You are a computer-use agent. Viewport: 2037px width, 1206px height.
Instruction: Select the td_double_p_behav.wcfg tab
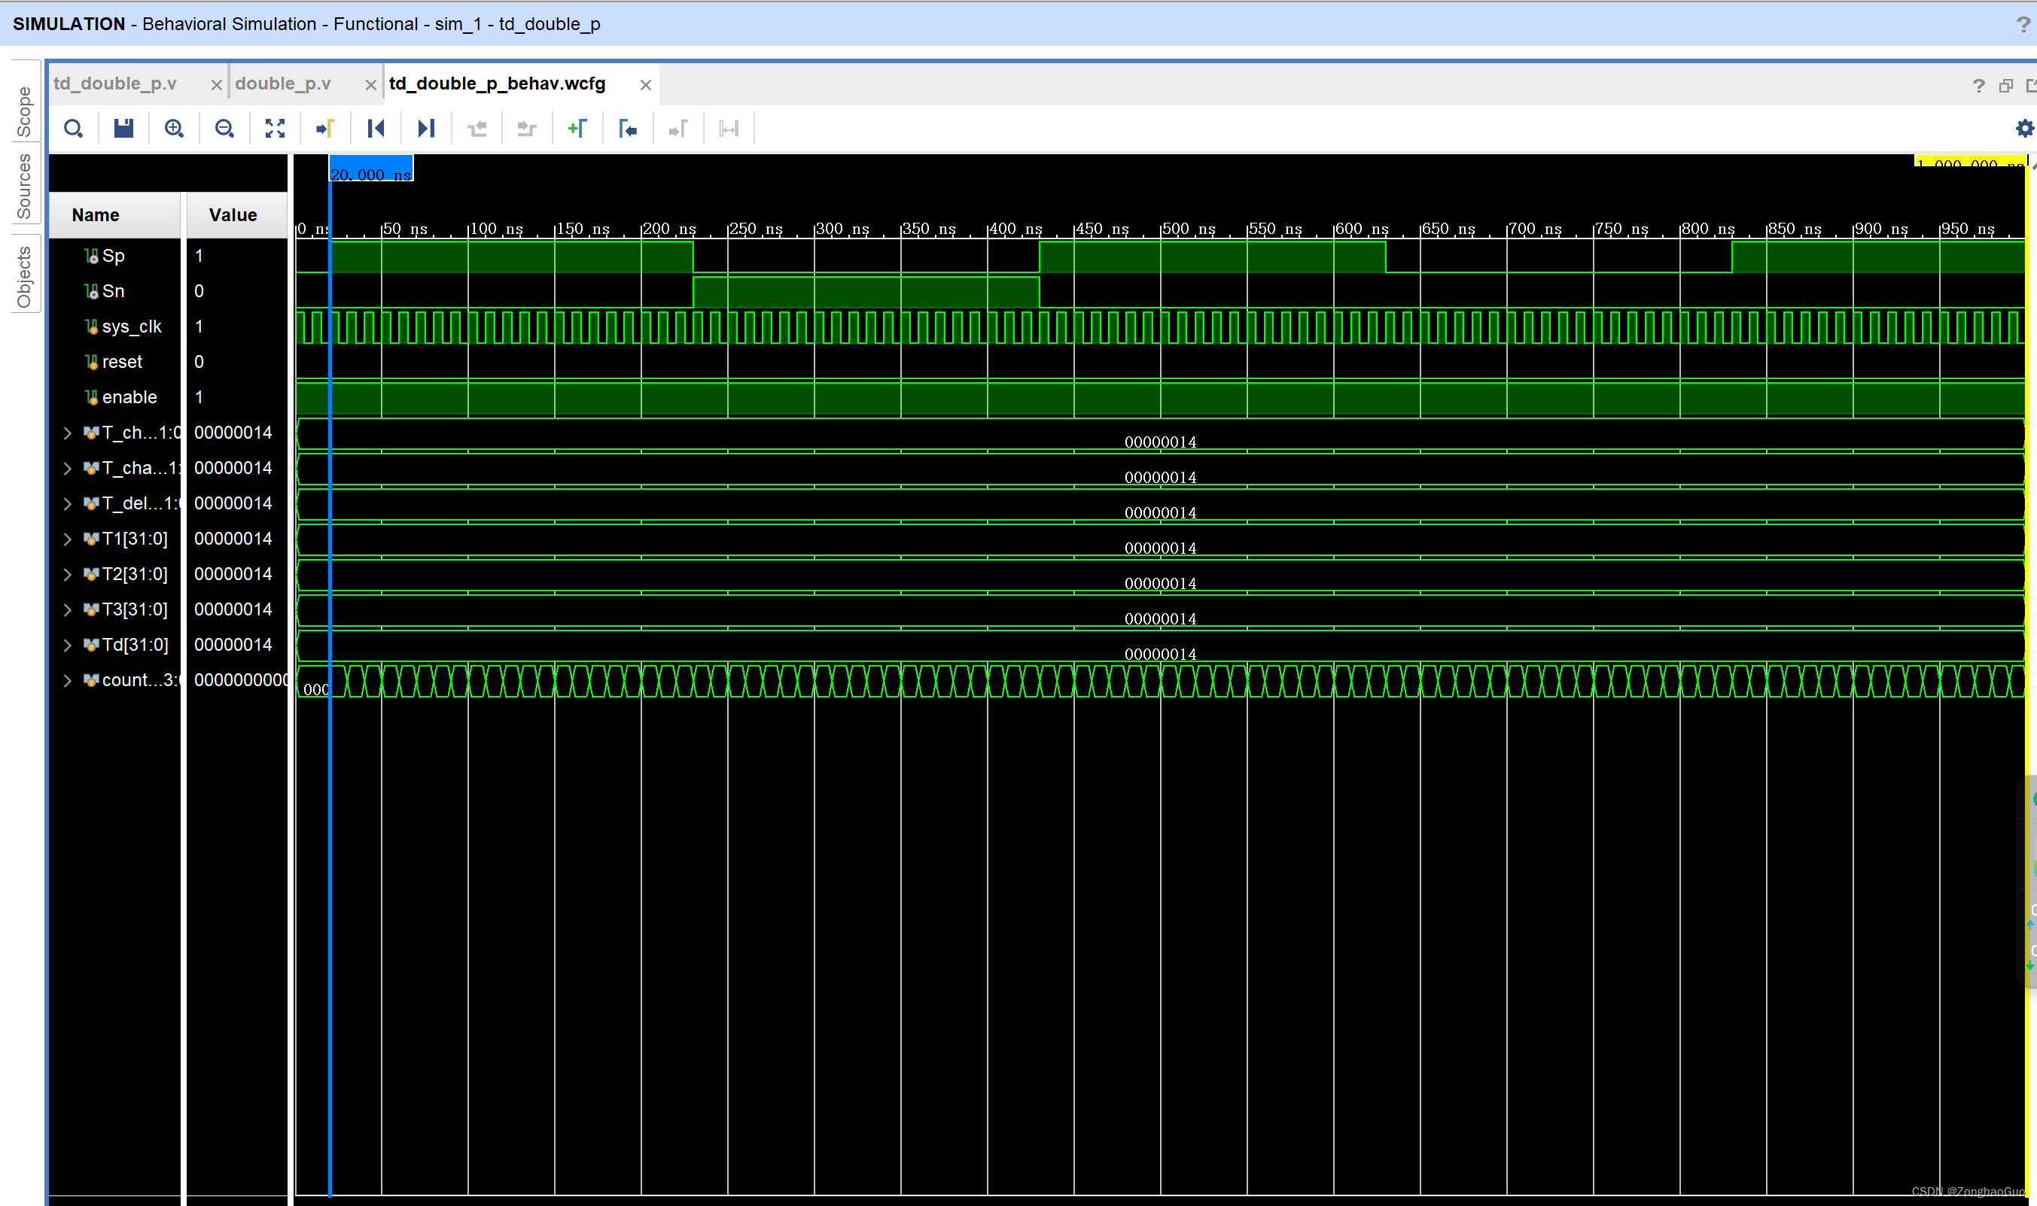point(498,84)
